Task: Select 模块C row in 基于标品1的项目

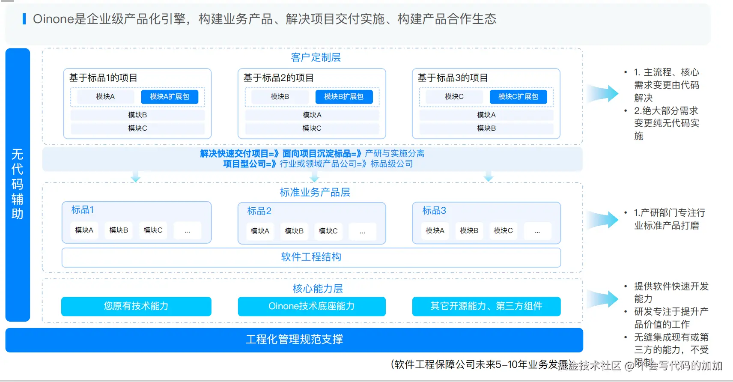Action: point(137,128)
